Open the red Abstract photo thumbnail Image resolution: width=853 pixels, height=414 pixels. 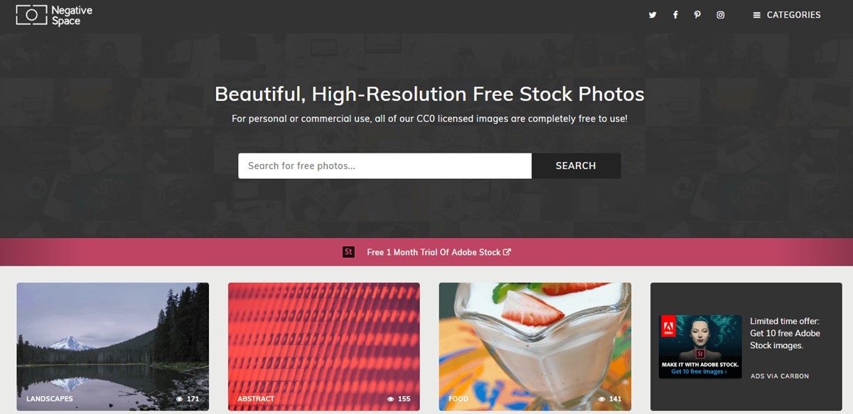coord(323,347)
